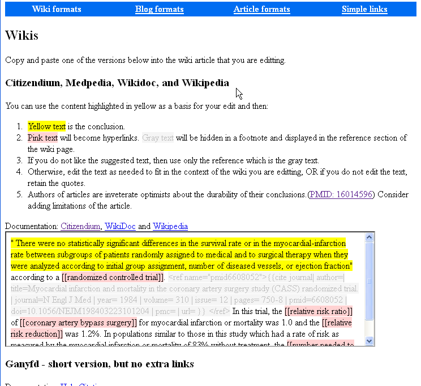The image size is (421, 386).
Task: Click 'Citizendium, Medpedia, Wikidoc, and Wikipedia' heading
Action: coord(117,83)
